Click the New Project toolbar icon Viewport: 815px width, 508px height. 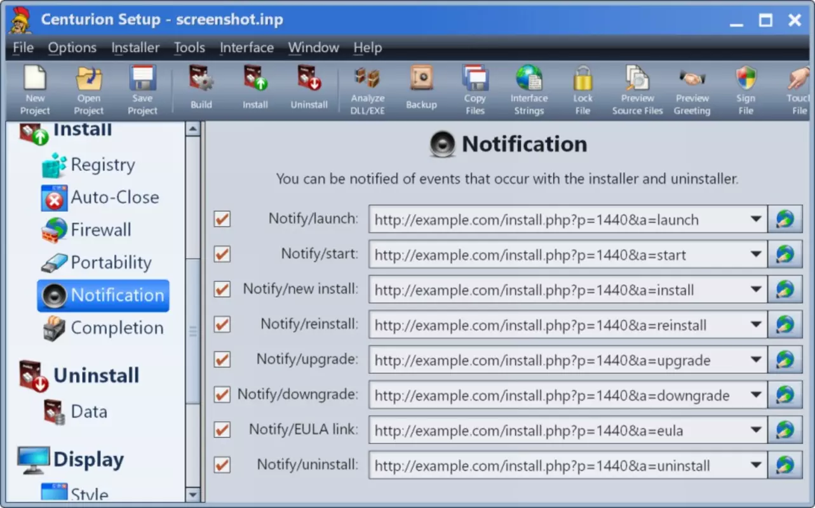click(35, 91)
